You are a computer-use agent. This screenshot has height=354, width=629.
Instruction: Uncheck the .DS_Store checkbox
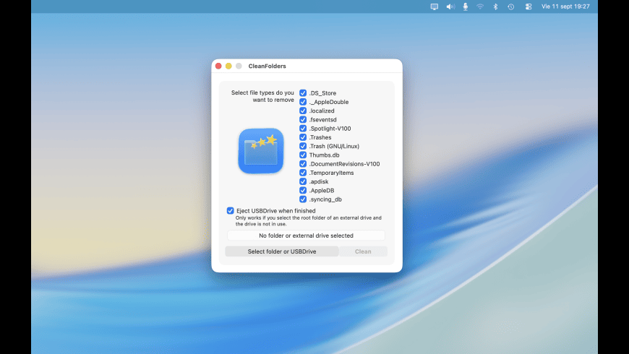coord(303,93)
